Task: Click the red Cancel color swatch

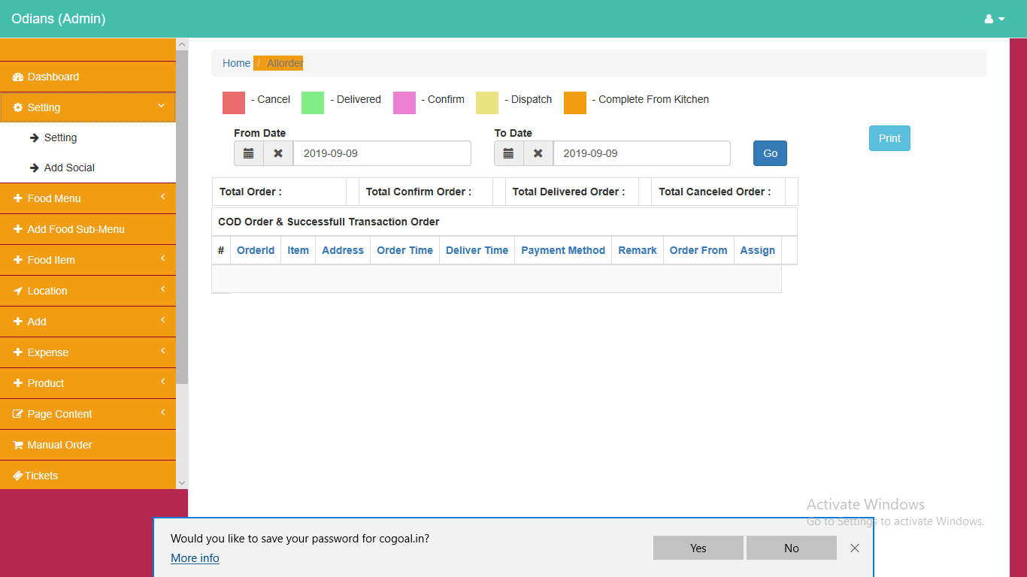Action: coord(234,103)
